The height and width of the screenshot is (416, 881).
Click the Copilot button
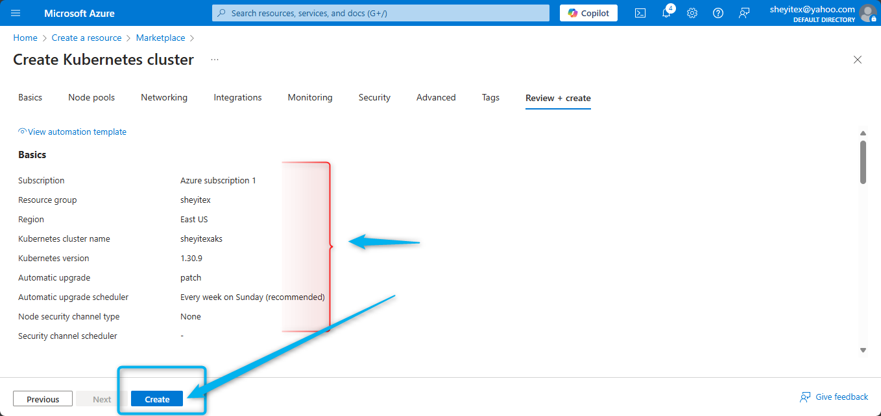tap(589, 13)
